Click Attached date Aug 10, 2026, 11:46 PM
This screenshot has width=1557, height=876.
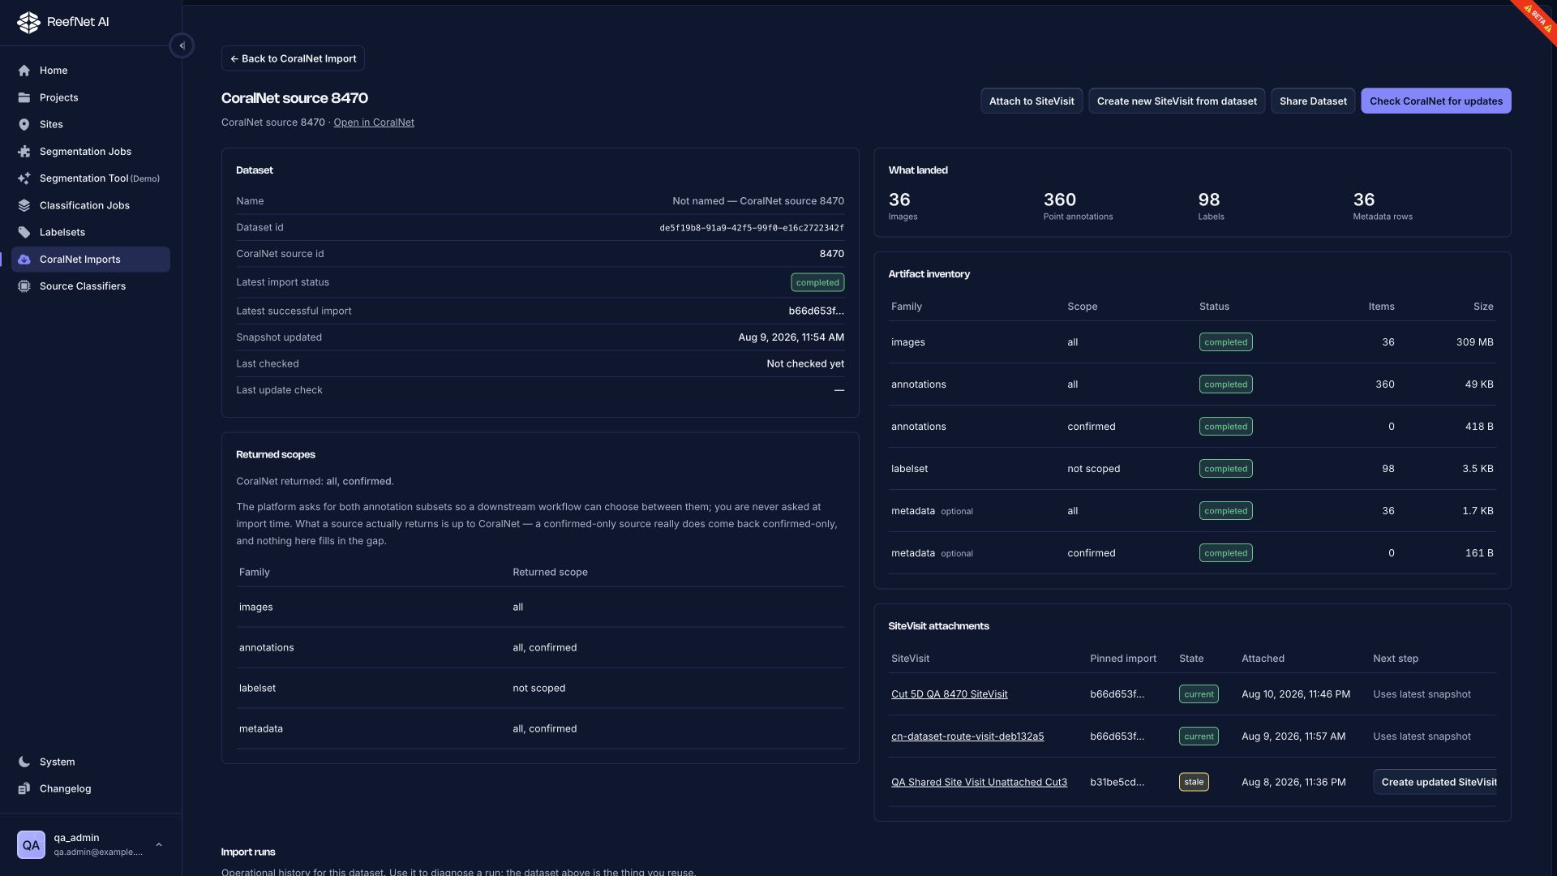(x=1295, y=694)
